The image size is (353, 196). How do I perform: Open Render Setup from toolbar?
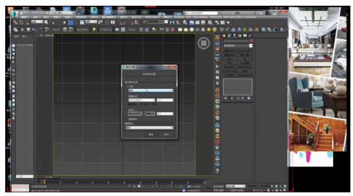pyautogui.click(x=217, y=22)
